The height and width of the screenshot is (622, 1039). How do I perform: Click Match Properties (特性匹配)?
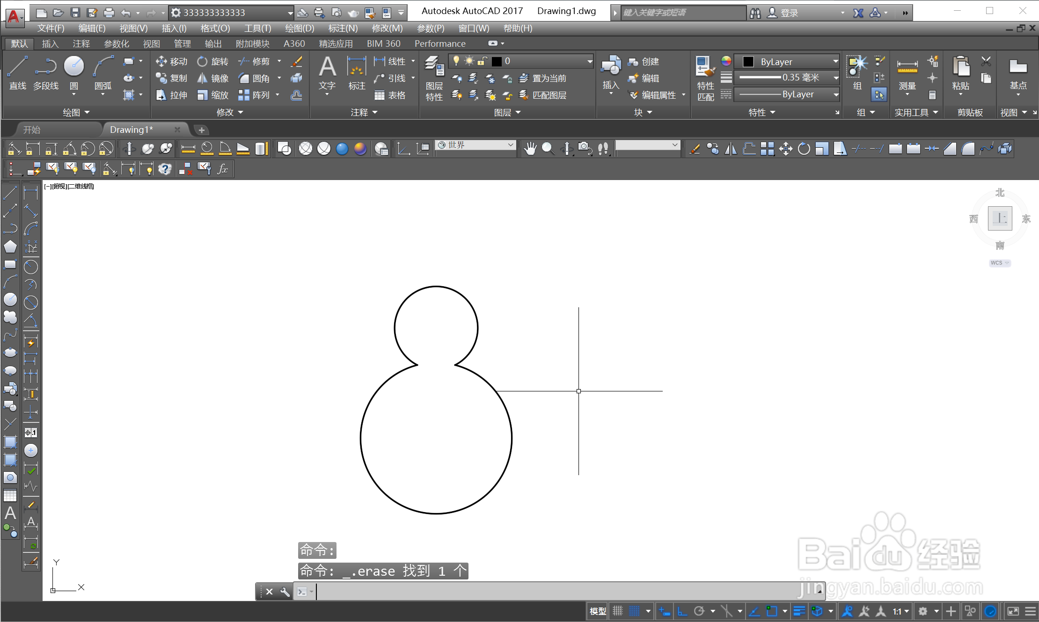point(705,78)
